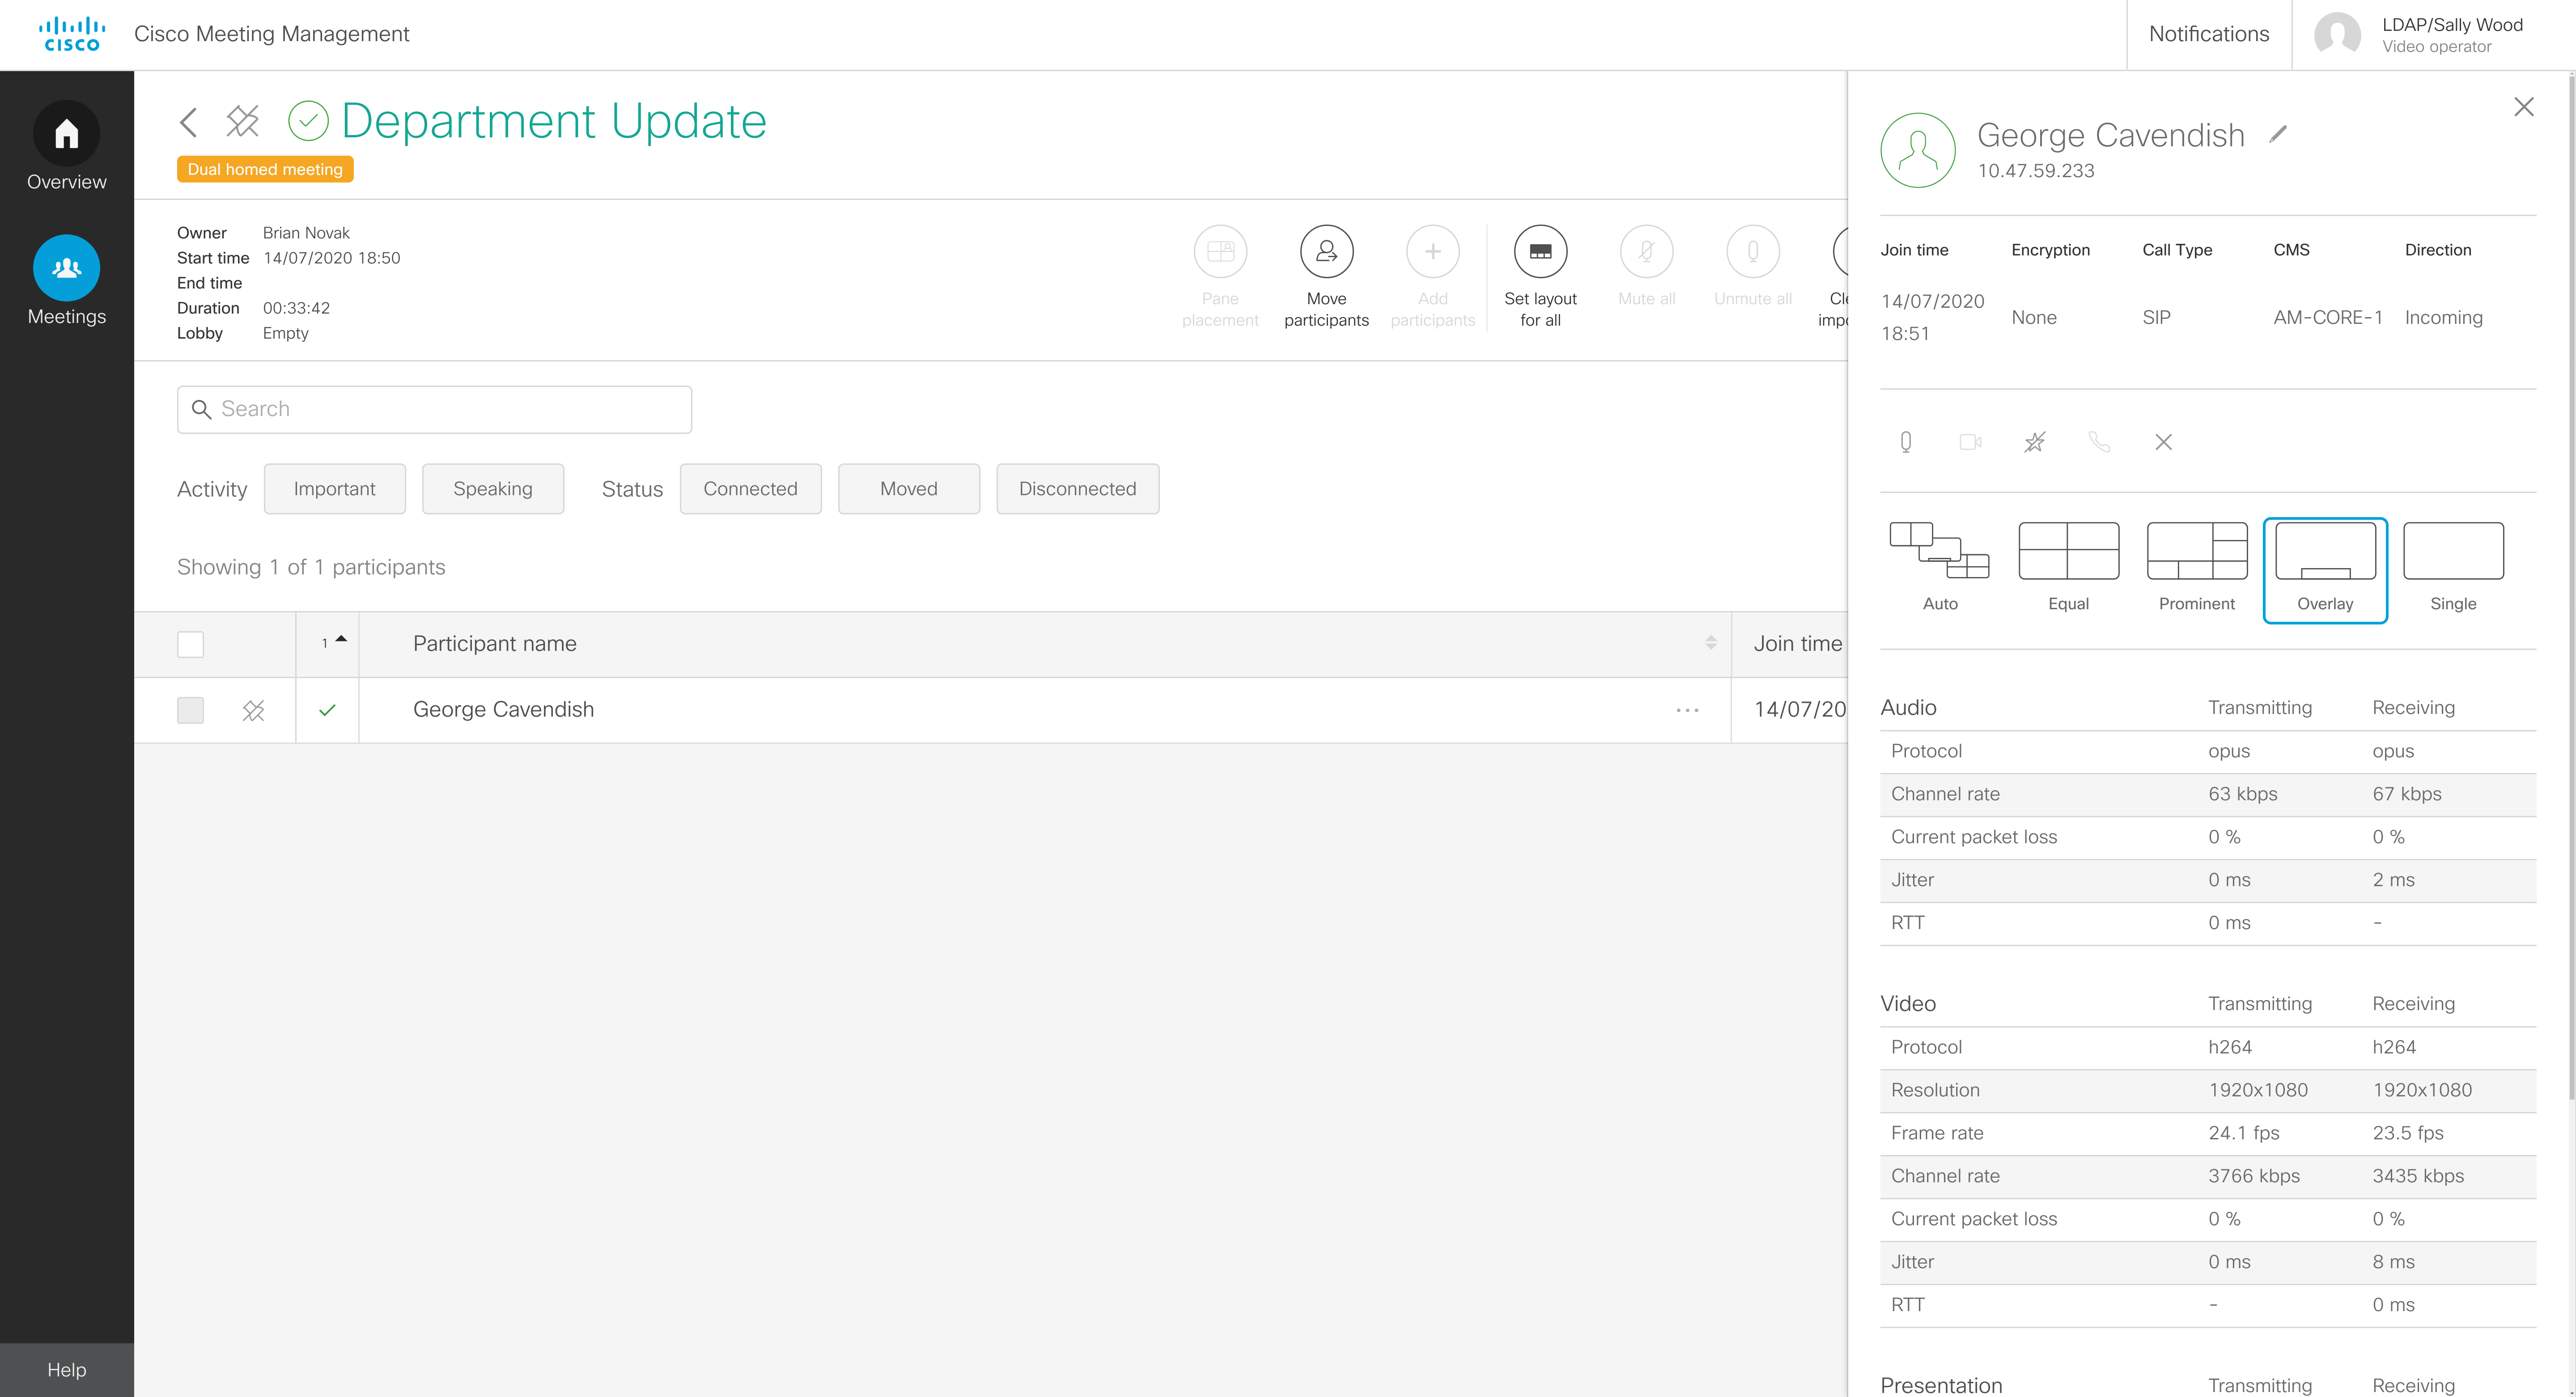2576x1397 pixels.
Task: Edit George Cavendish name with pencil icon
Action: pyautogui.click(x=2278, y=134)
